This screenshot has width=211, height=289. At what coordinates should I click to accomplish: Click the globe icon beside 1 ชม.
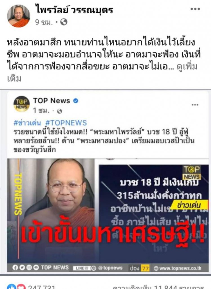[x=59, y=111]
